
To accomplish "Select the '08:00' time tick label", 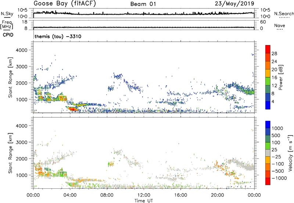I will coord(107,195).
